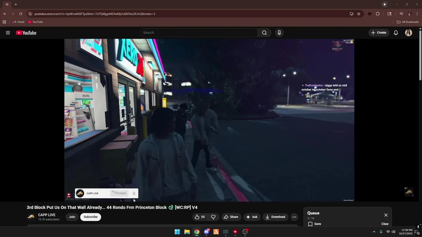This screenshot has height=237, width=422.
Task: Open the Create menu
Action: [x=378, y=33]
